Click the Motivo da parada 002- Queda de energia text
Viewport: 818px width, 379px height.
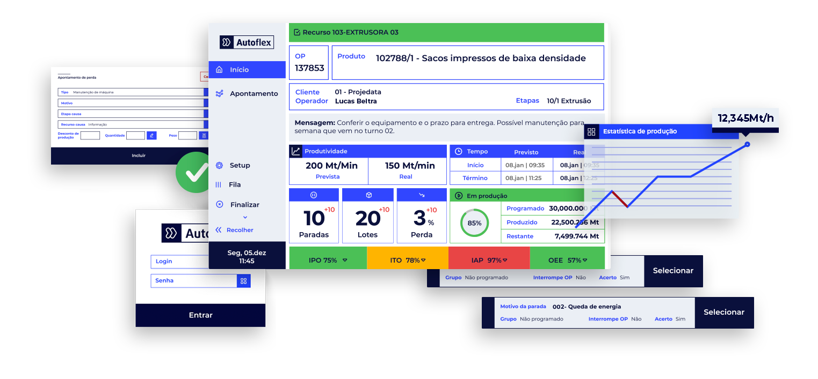click(x=560, y=307)
